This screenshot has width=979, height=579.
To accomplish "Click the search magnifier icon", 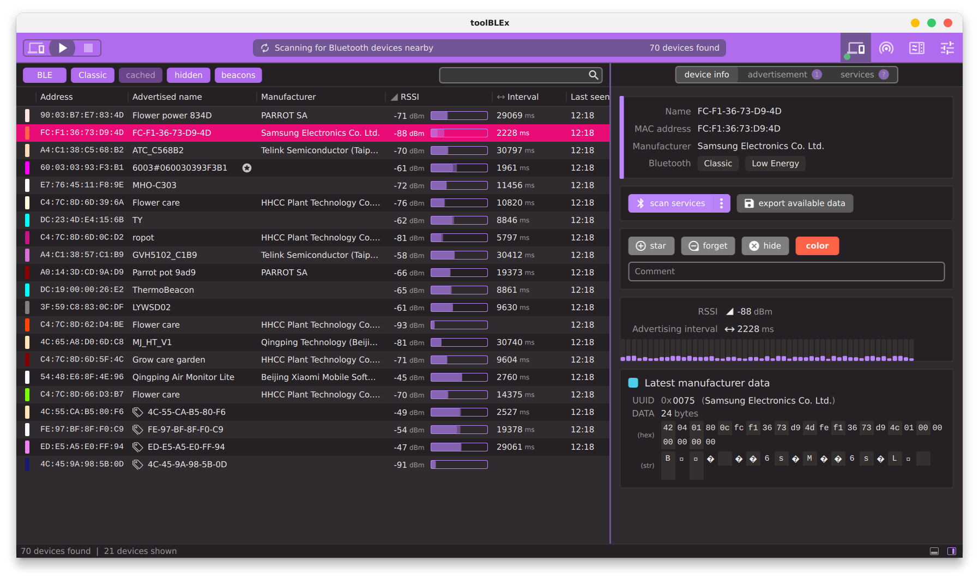I will point(594,75).
